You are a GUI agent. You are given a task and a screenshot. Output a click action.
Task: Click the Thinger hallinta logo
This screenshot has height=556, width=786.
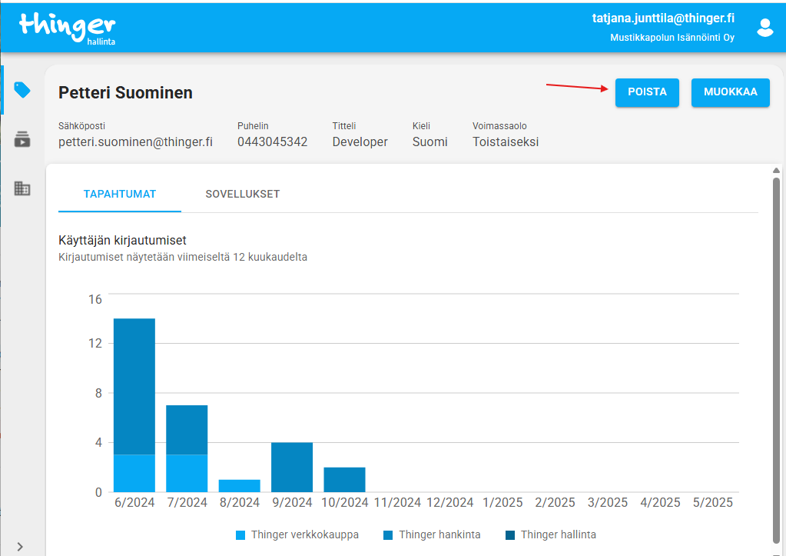[x=67, y=28]
